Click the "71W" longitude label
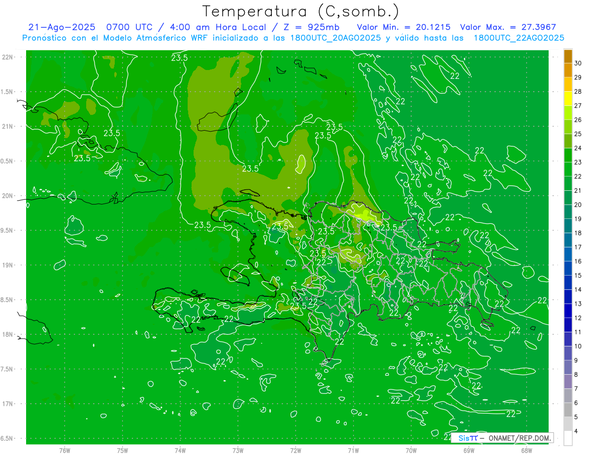 (x=353, y=450)
